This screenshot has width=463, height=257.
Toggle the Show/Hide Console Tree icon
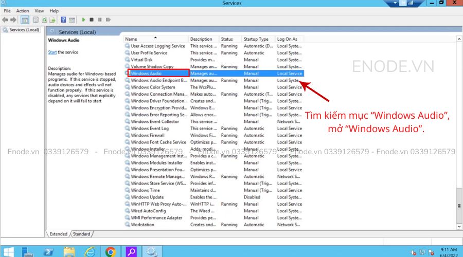pyautogui.click(x=24, y=20)
